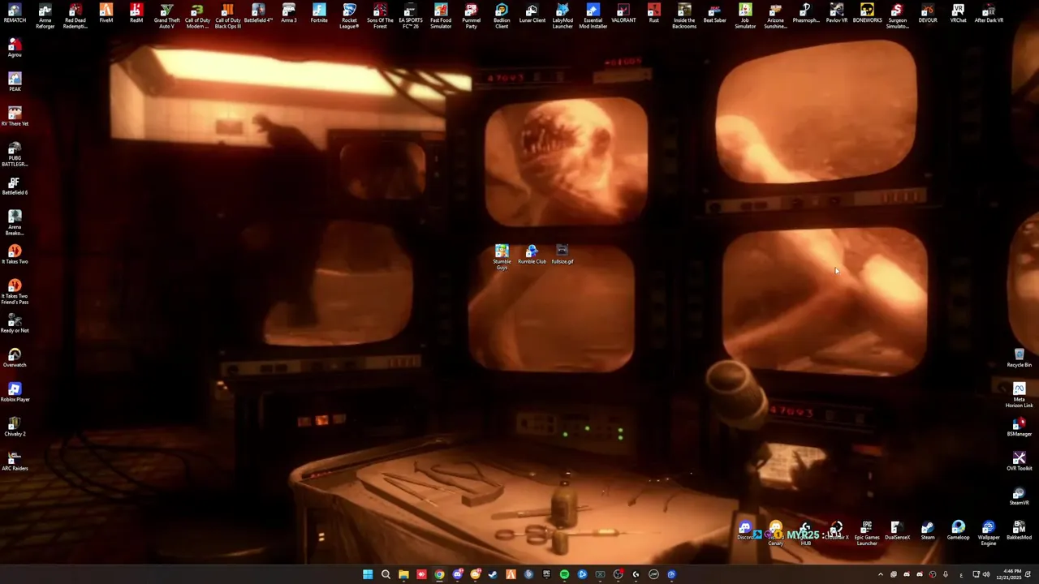
Task: Select the PEAK desktop shortcut
Action: click(15, 82)
